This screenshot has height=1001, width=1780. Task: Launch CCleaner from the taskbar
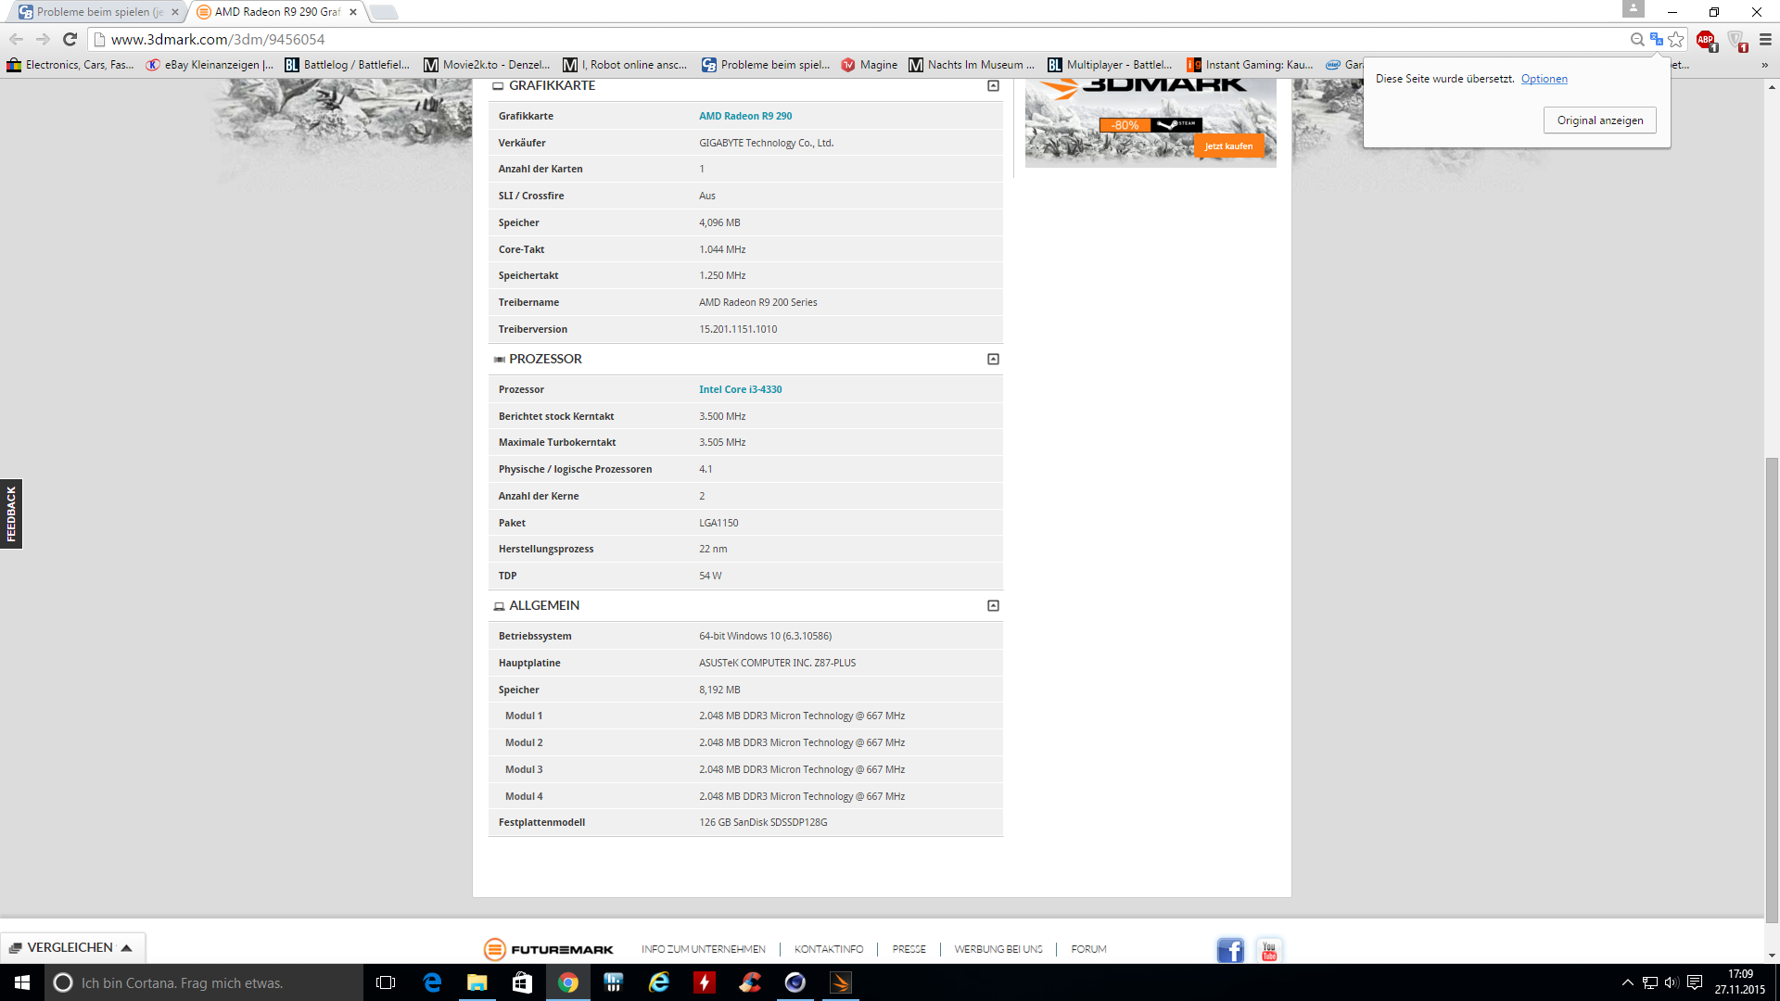point(750,982)
